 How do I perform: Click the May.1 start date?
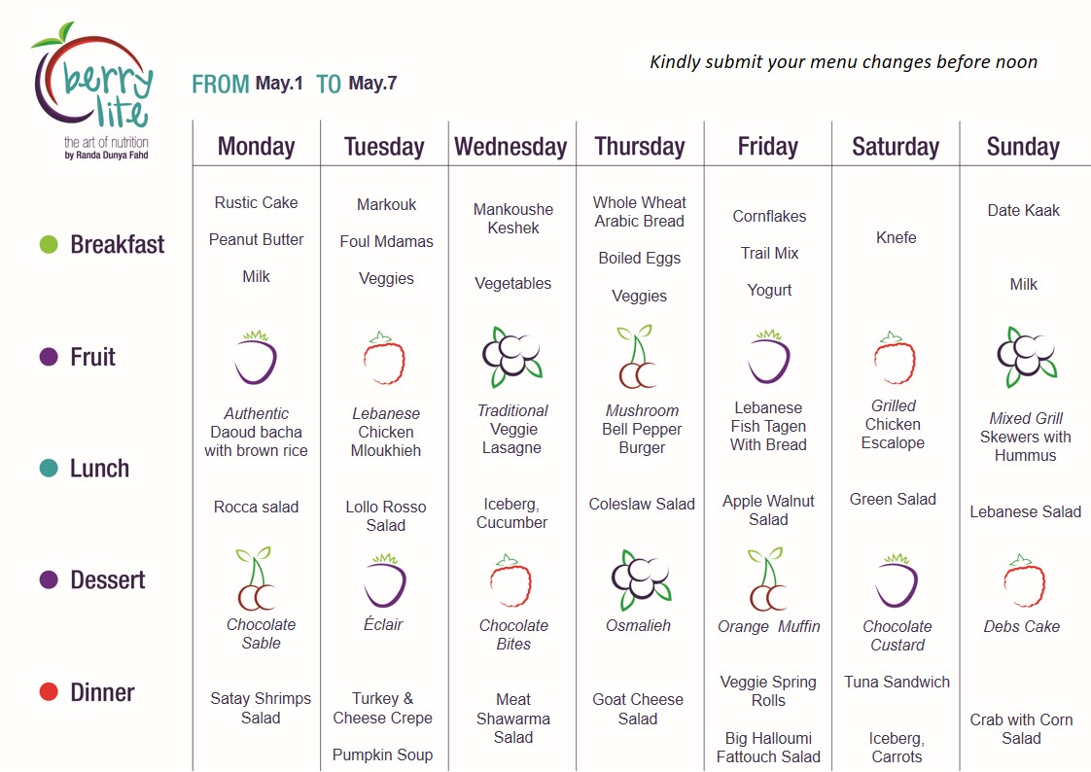coord(279,84)
